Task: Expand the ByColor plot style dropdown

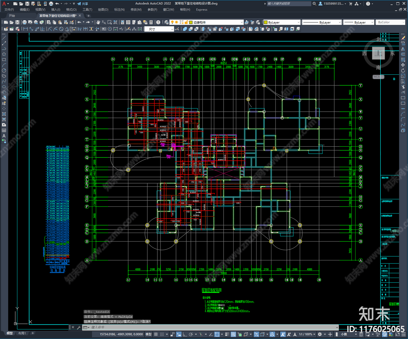Action: (390, 22)
